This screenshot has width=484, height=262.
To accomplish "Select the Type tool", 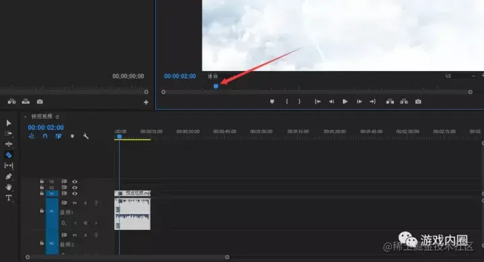I will pyautogui.click(x=9, y=198).
